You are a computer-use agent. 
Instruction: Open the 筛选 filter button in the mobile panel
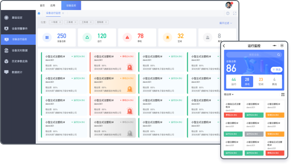point(276,70)
